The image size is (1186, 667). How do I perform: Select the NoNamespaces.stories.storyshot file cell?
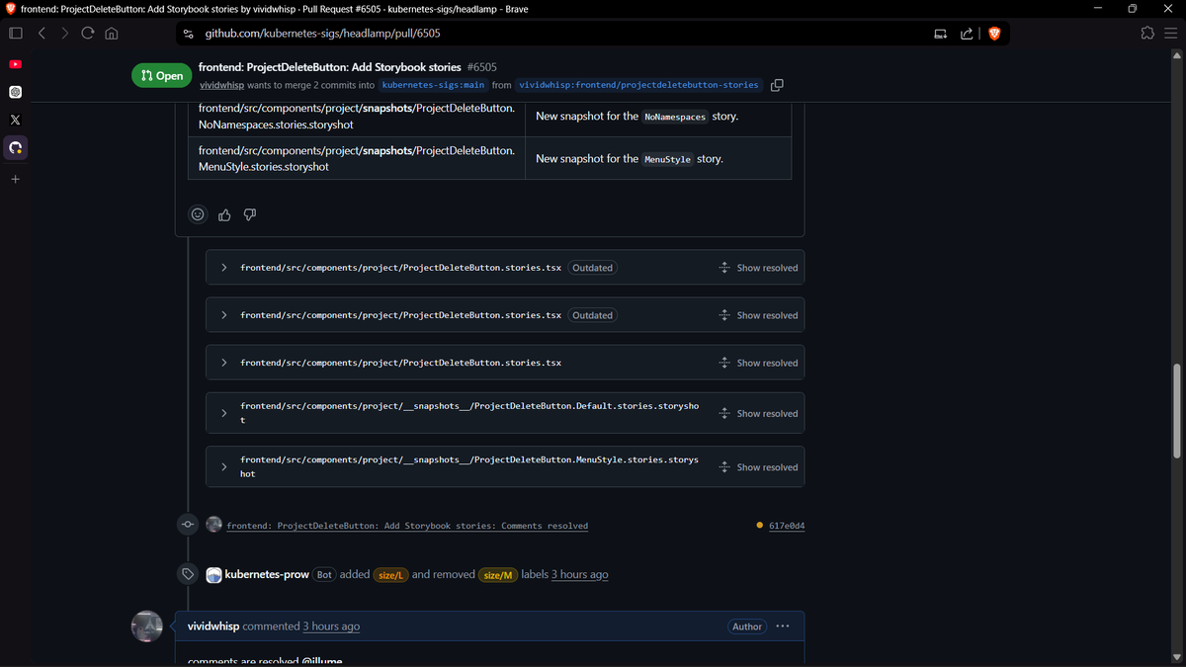[x=357, y=117]
